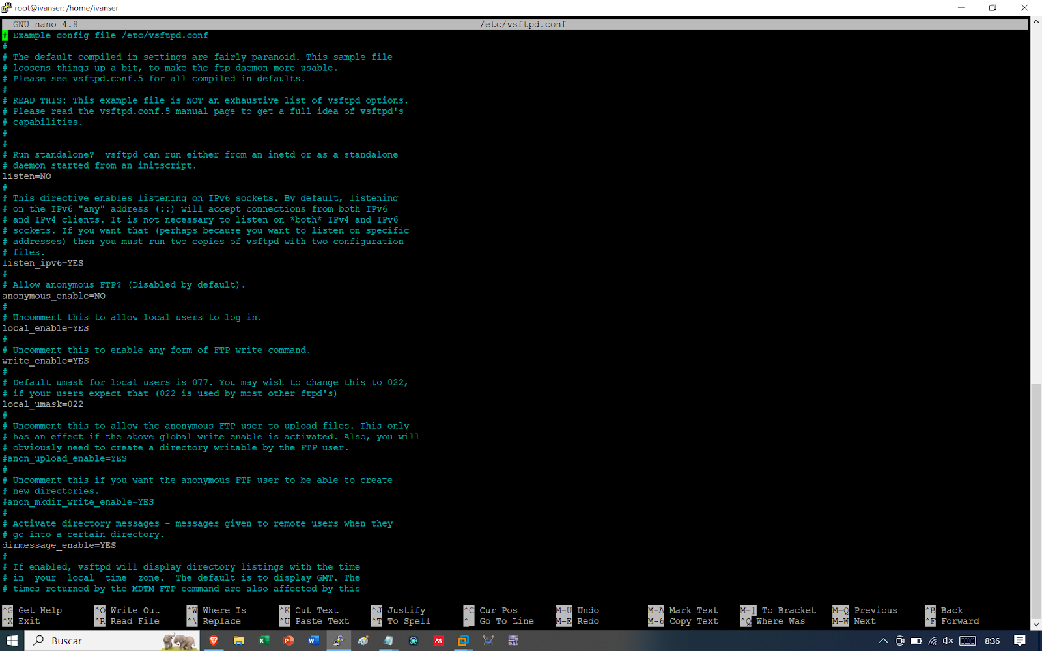Image resolution: width=1042 pixels, height=651 pixels.
Task: Click the '^B Back' shortcut
Action: [944, 611]
